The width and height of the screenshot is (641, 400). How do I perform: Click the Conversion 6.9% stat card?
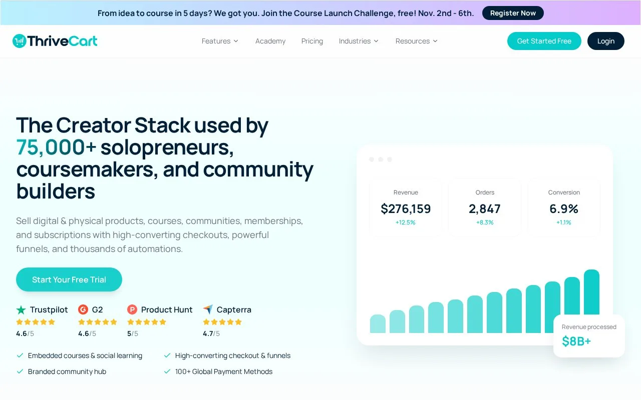coord(564,207)
